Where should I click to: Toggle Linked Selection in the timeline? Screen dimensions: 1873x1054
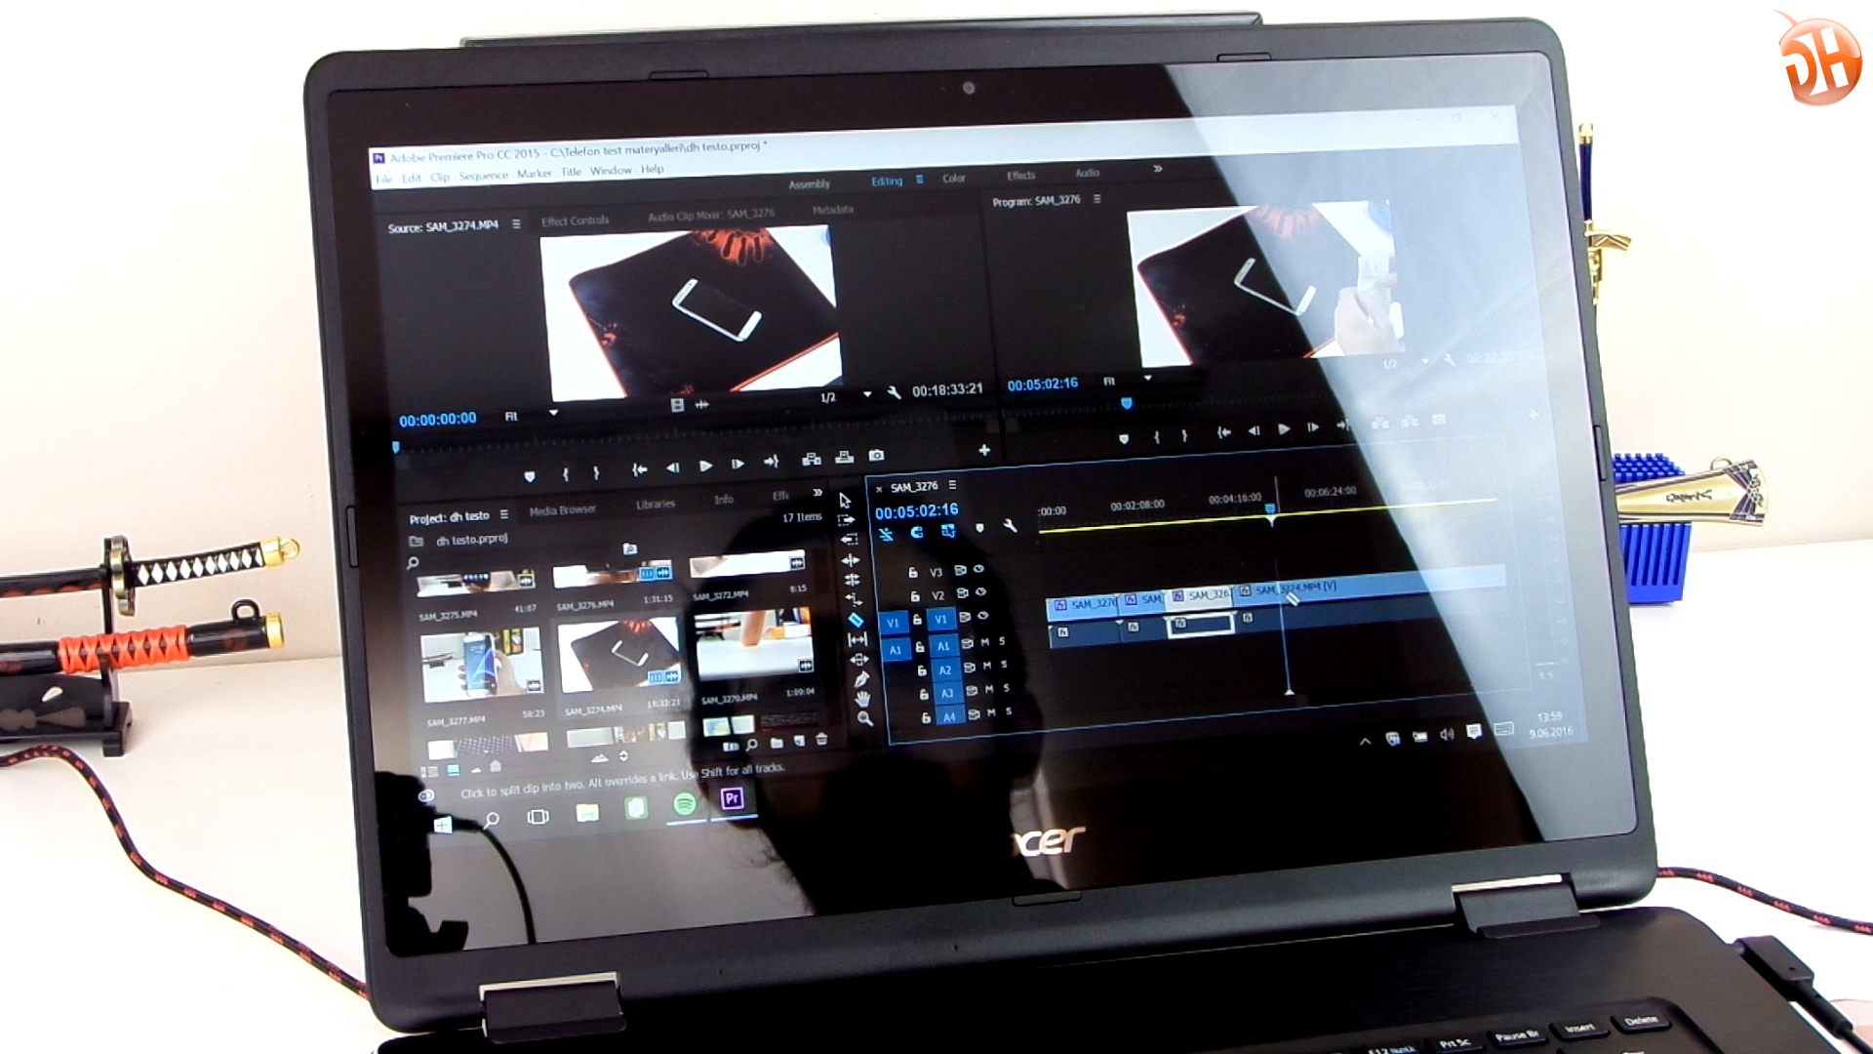pyautogui.click(x=947, y=531)
